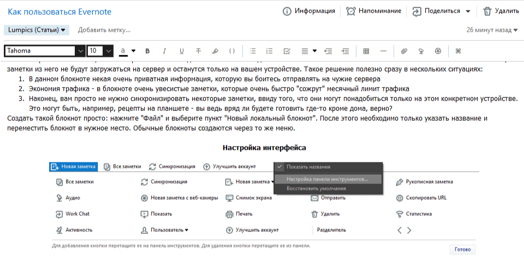This screenshot has height=259, width=524.
Task: Toggle numbered list formatting
Action: click(x=269, y=51)
